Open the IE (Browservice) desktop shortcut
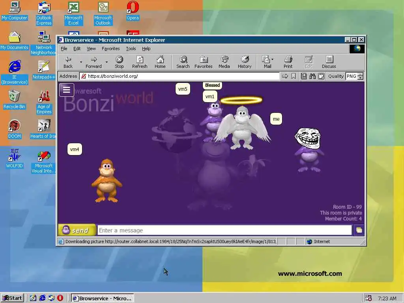Screen dimensions: 404x303 [15, 73]
